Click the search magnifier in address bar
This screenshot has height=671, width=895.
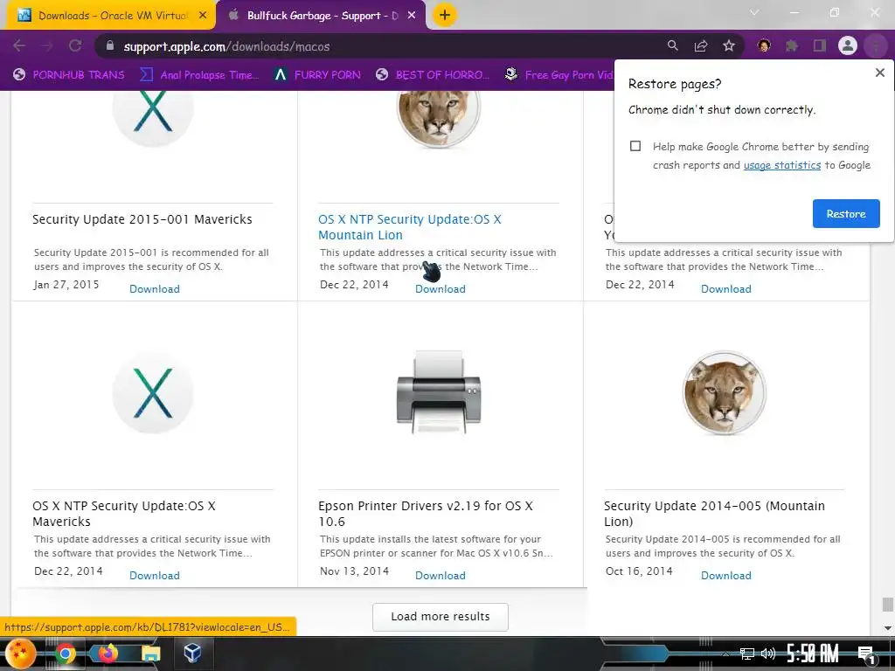673,45
